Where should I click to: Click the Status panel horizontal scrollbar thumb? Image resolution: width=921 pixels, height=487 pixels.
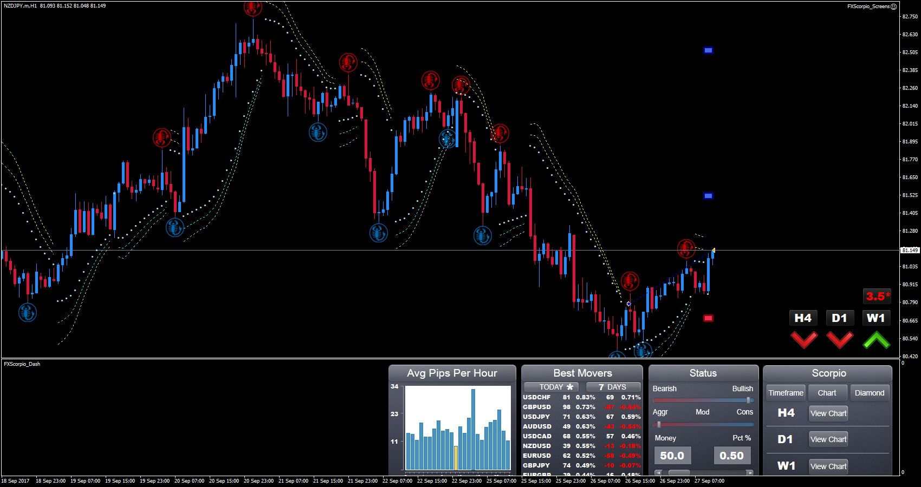pyautogui.click(x=679, y=473)
